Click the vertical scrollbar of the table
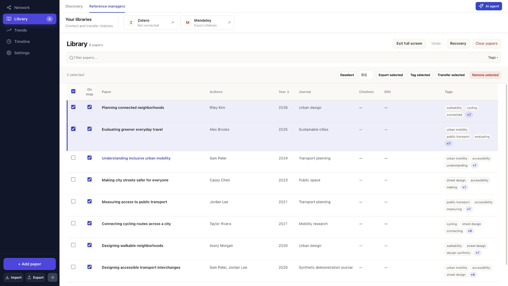 [507, 174]
